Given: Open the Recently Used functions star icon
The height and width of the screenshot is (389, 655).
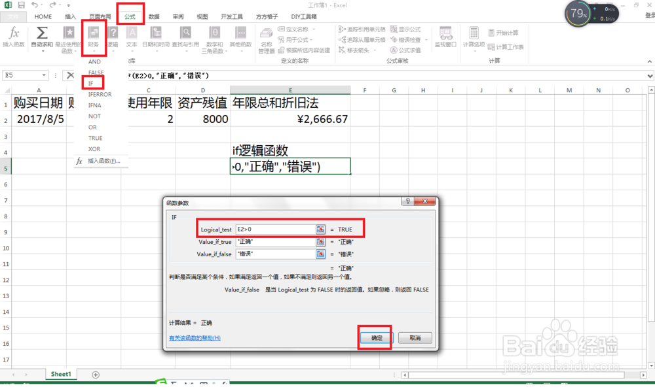Looking at the screenshot, I should [68, 33].
